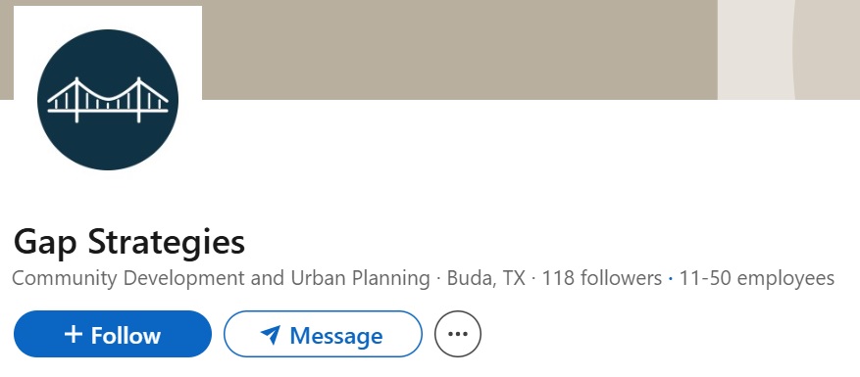
Task: Open the 11-50 employees link
Action: [x=757, y=278]
